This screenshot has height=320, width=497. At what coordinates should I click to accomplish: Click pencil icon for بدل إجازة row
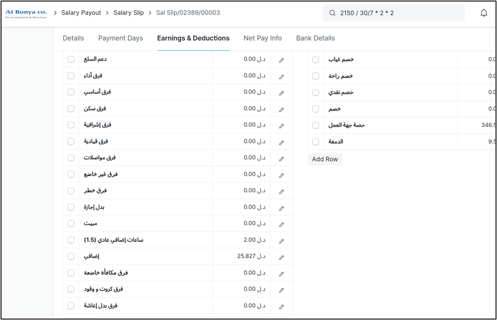pyautogui.click(x=281, y=208)
